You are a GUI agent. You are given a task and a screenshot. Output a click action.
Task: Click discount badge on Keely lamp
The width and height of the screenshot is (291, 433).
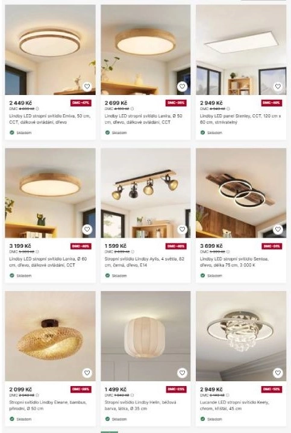pyautogui.click(x=272, y=389)
